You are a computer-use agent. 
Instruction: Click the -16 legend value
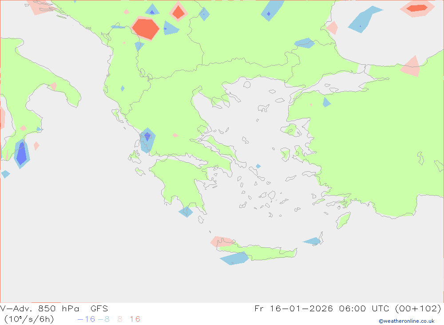click(x=87, y=319)
